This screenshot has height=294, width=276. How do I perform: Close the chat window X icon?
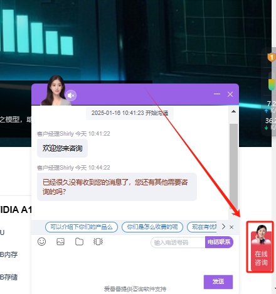click(230, 94)
